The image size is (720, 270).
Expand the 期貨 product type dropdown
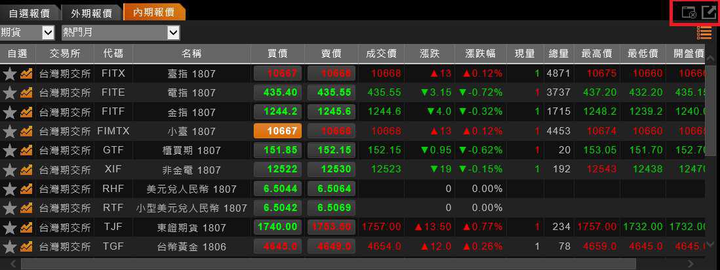pos(48,32)
